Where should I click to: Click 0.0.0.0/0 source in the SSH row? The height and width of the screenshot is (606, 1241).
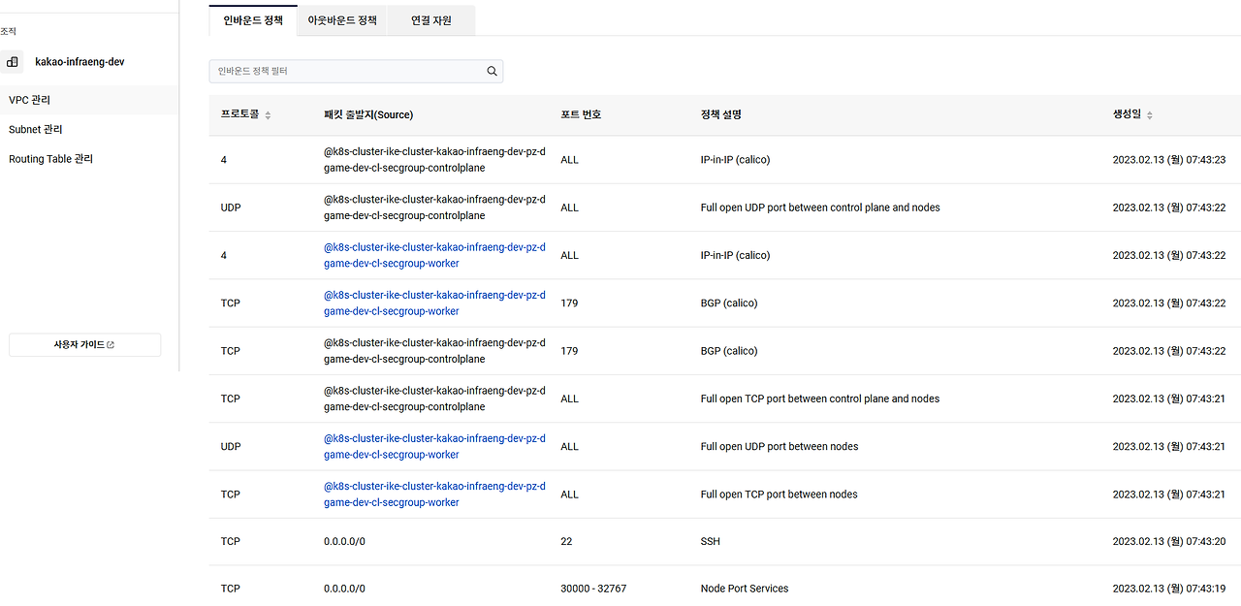344,541
